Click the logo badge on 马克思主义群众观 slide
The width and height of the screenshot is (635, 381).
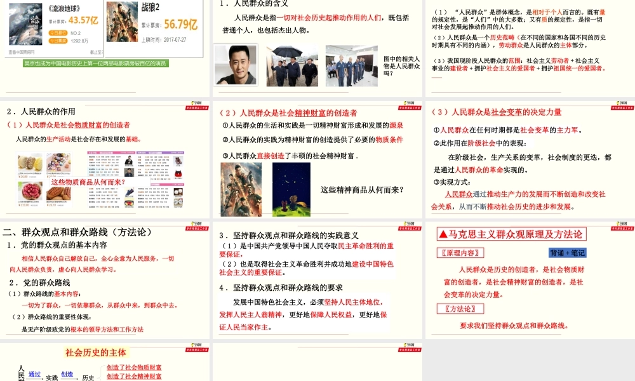[621, 224]
